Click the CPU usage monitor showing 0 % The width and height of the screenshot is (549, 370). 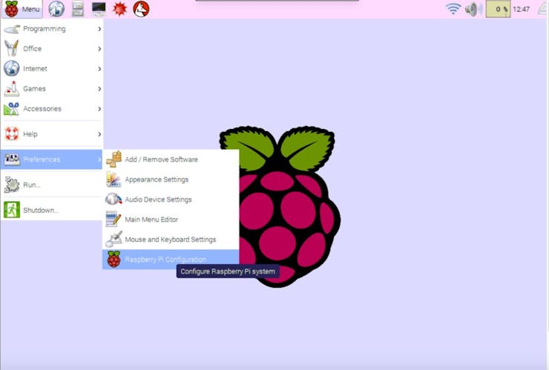coord(498,9)
